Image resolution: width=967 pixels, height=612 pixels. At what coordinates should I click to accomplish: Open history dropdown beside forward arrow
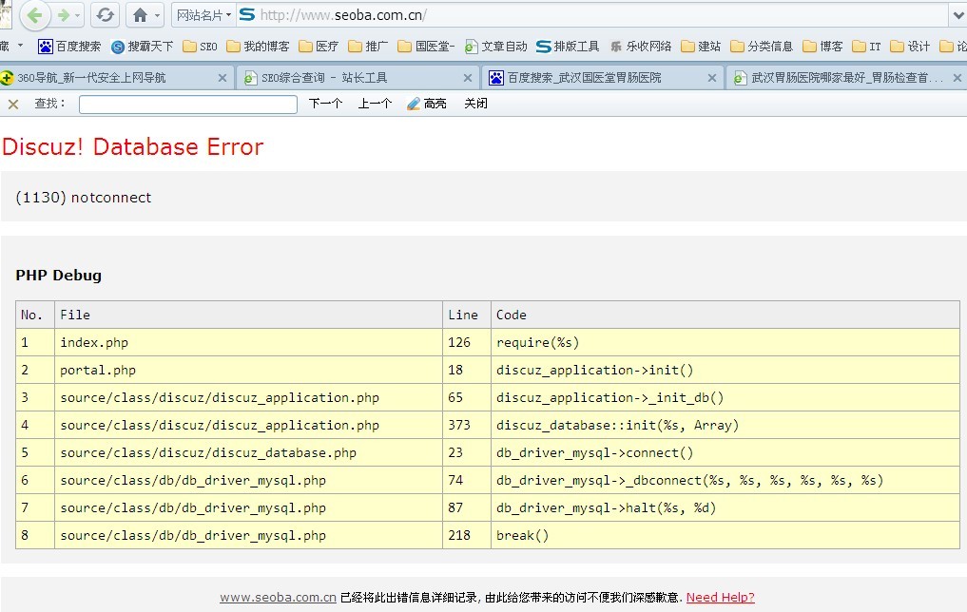coord(78,15)
